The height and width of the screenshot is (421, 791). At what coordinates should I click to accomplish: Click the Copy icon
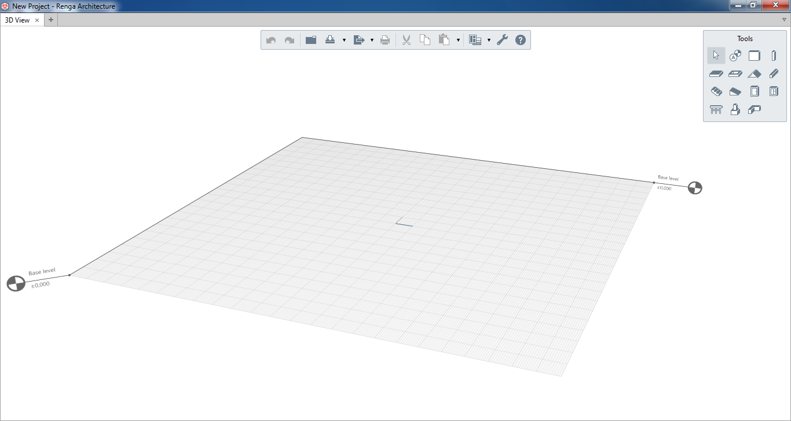point(425,40)
